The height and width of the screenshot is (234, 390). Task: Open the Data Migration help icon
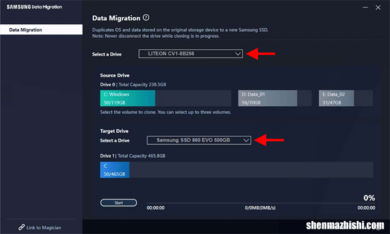(x=146, y=18)
